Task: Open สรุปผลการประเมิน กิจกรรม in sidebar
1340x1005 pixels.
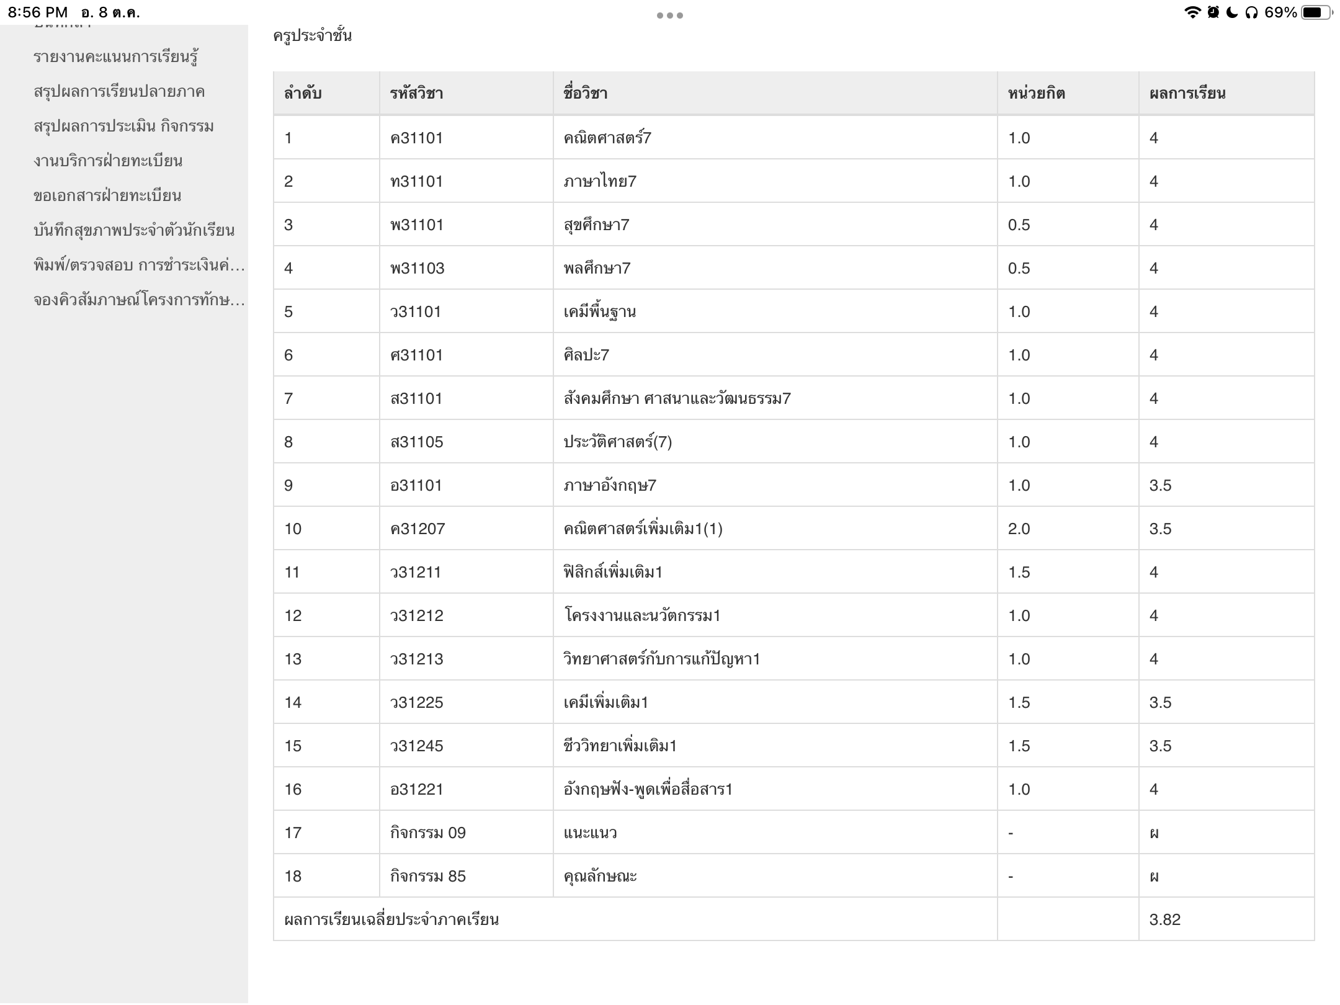Action: 123,127
